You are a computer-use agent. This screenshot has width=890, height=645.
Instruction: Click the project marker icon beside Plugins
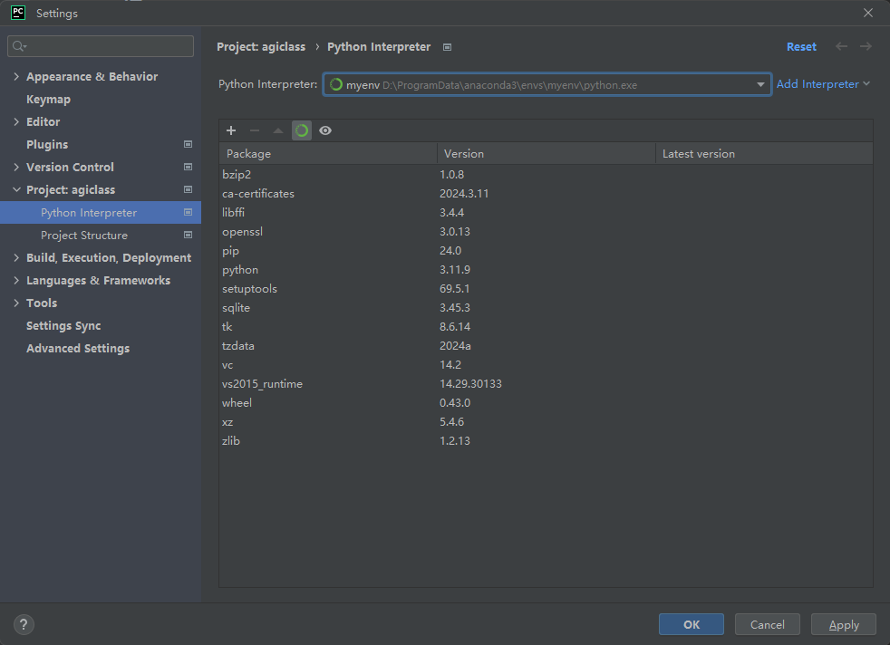pyautogui.click(x=188, y=144)
